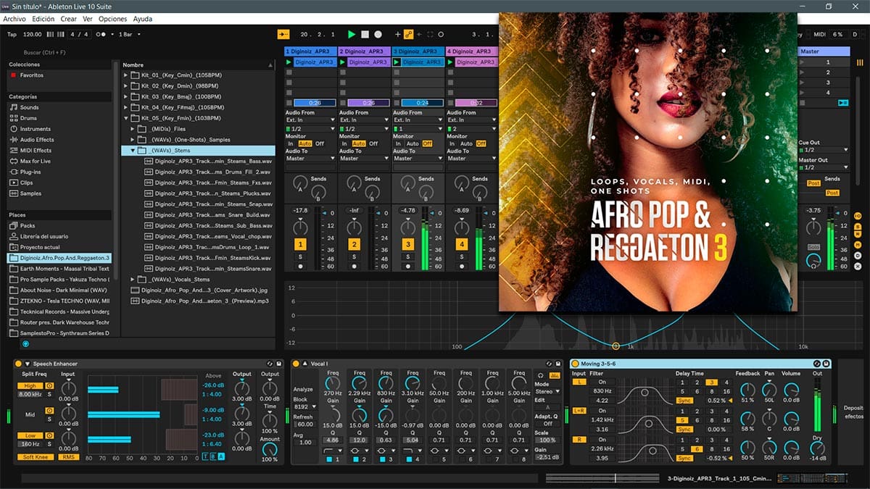Click the 270 Hz Freq knob
The height and width of the screenshot is (489, 870).
click(333, 382)
